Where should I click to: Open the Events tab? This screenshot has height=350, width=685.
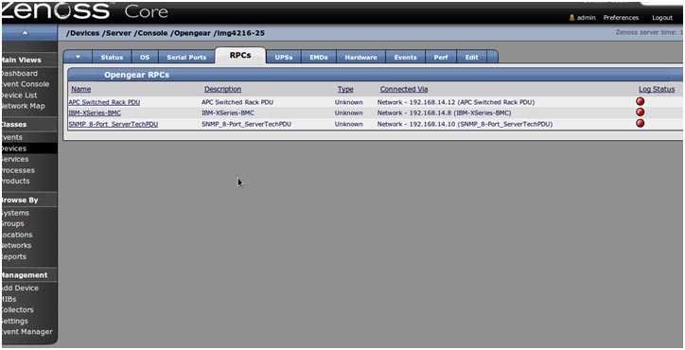405,58
